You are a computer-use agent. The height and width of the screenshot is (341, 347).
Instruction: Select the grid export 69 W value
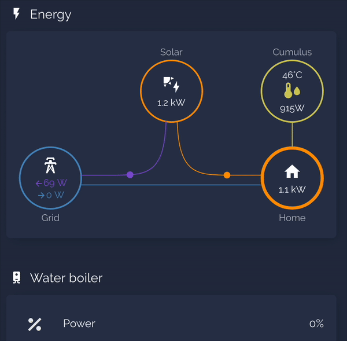coord(51,183)
